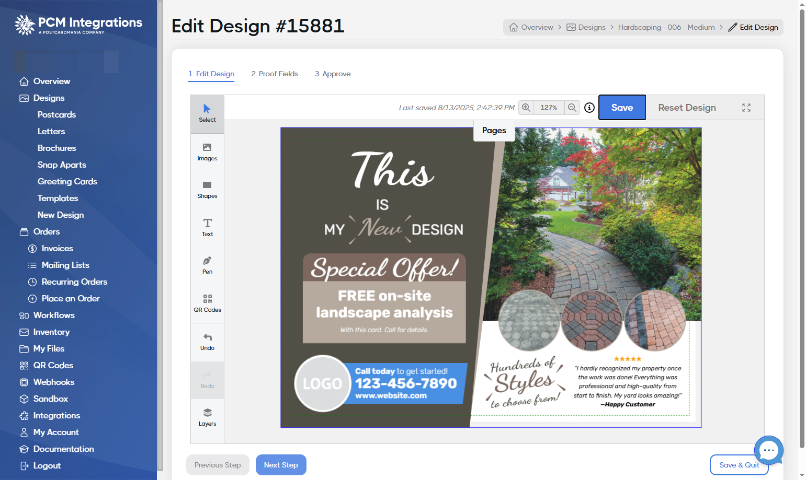Click the Save & Quit button
The image size is (806, 480).
pyautogui.click(x=739, y=465)
